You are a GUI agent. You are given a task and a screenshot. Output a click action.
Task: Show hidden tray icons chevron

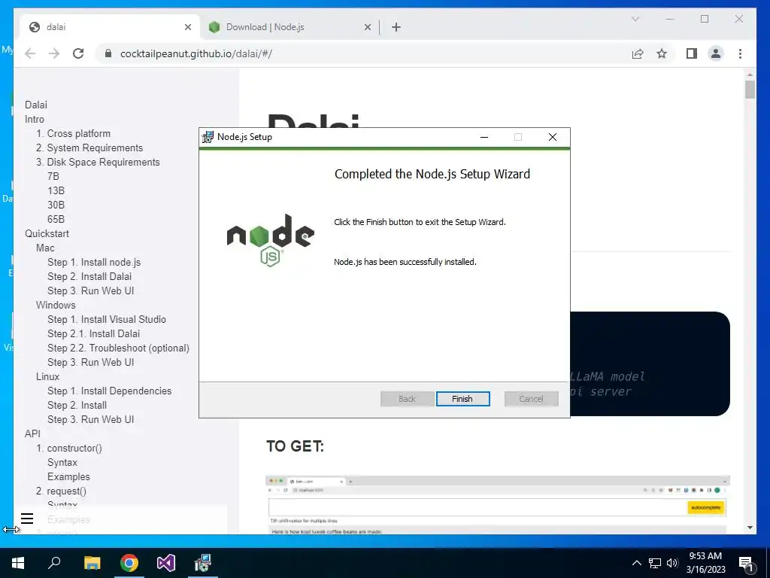636,563
